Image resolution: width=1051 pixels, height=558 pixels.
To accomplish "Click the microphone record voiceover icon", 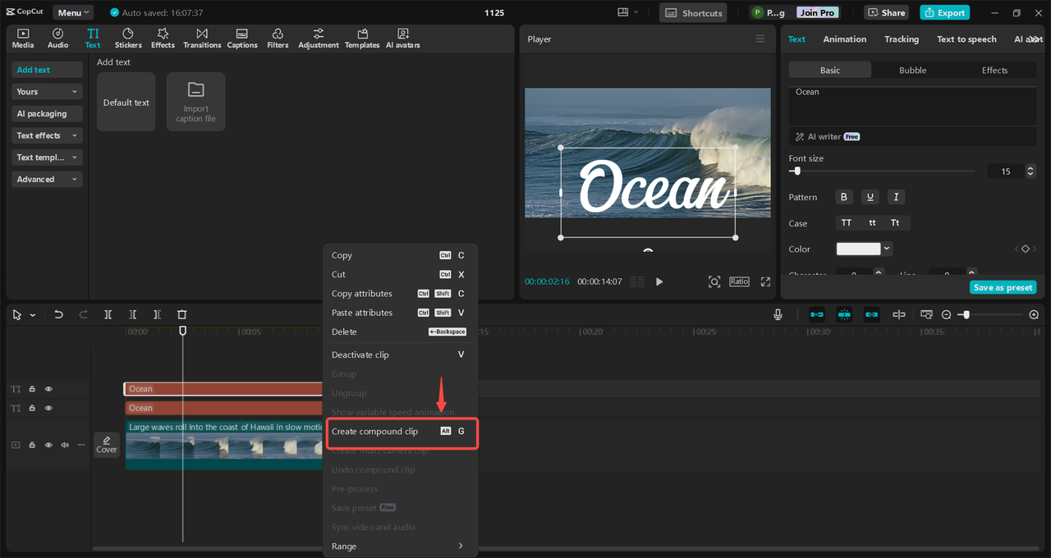I will [778, 314].
